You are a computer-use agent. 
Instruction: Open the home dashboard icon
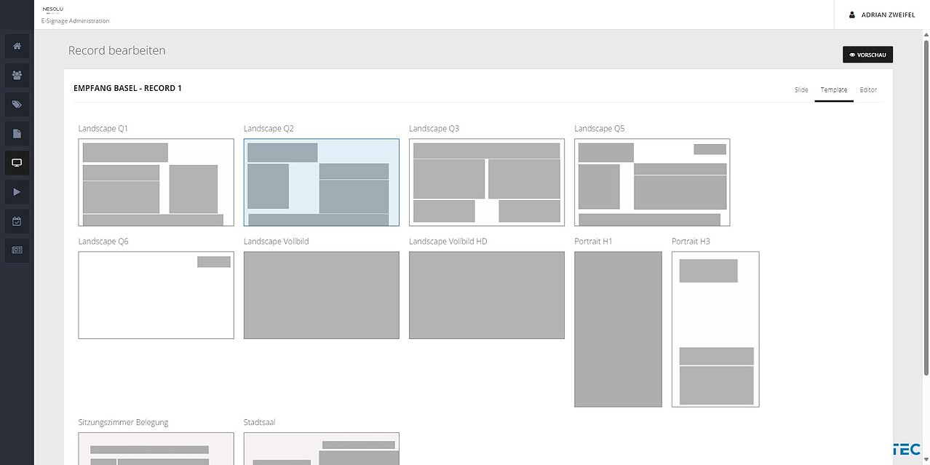coord(17,46)
